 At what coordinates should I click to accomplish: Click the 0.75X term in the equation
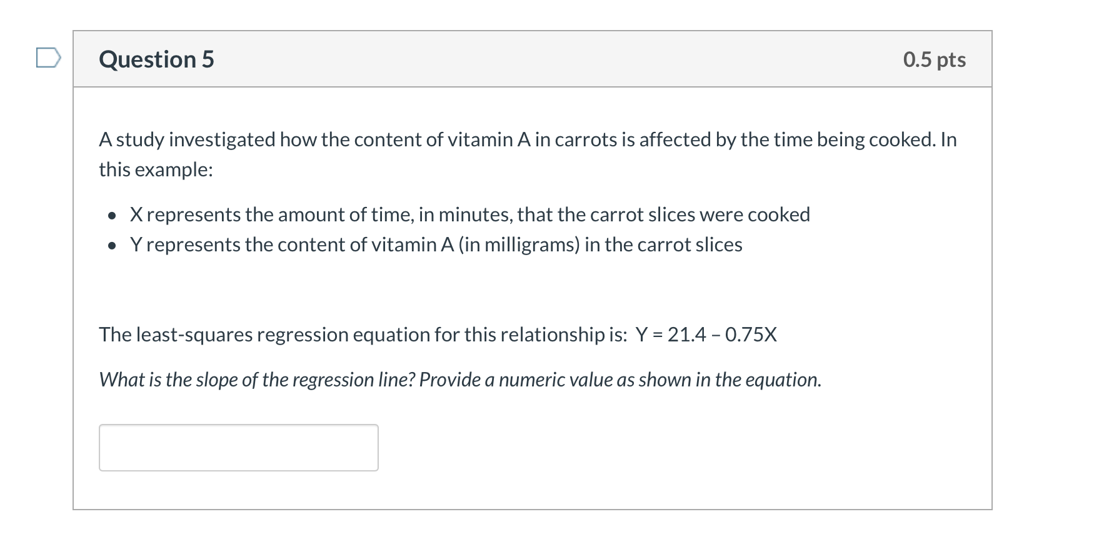pyautogui.click(x=750, y=335)
